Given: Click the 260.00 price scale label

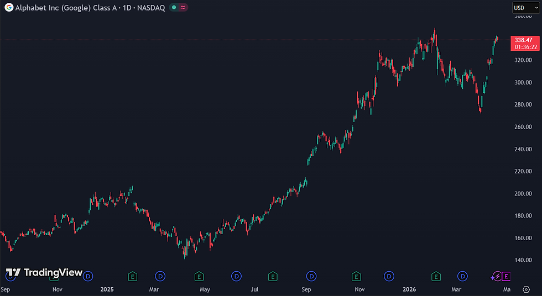Looking at the screenshot, I should 523,127.
